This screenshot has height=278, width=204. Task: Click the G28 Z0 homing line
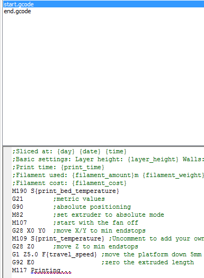click(x=75, y=247)
